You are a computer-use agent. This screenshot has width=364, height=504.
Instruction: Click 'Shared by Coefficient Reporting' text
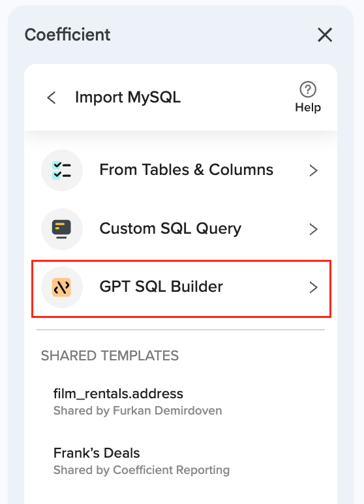[142, 470]
